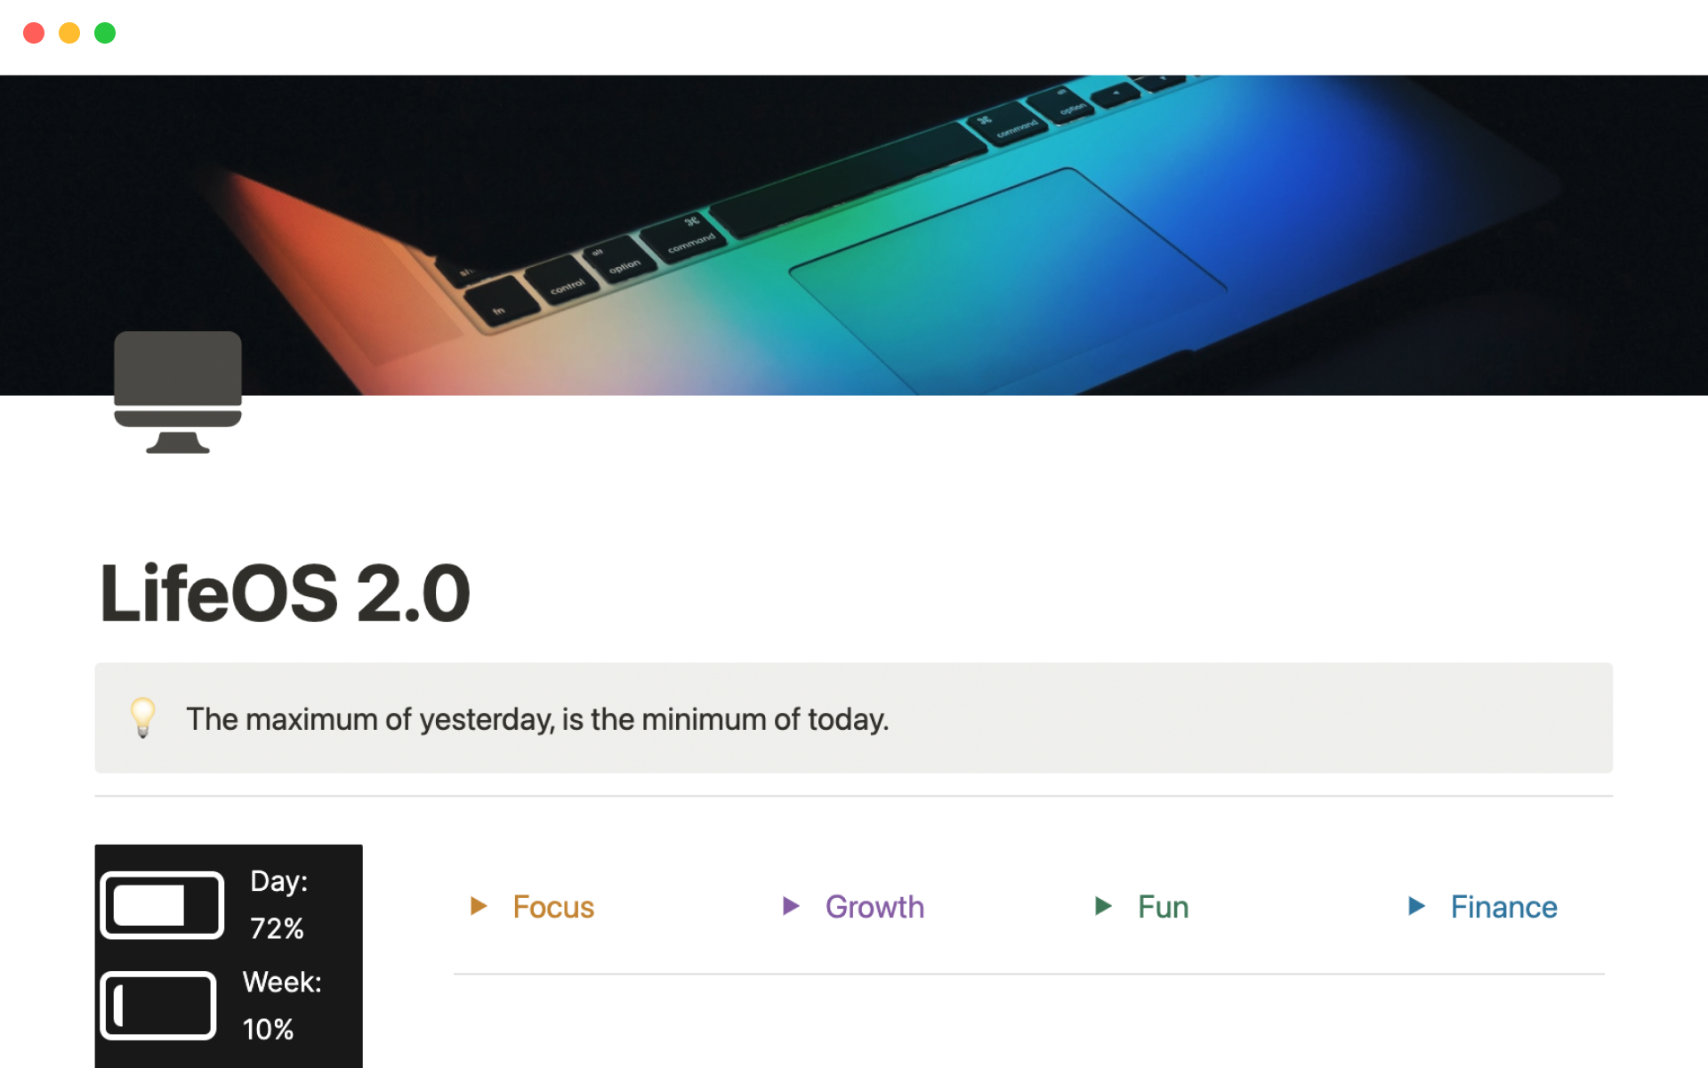Click the Day: 72% label
Screen dimensions: 1708x1068
click(278, 904)
